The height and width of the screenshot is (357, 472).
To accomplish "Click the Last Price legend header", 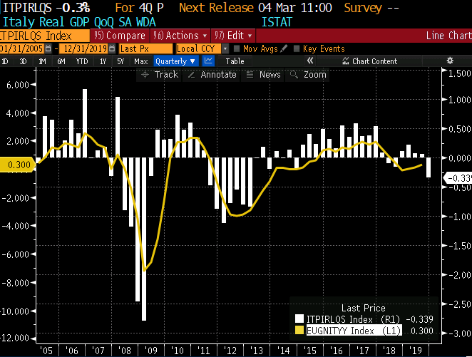I will click(364, 308).
